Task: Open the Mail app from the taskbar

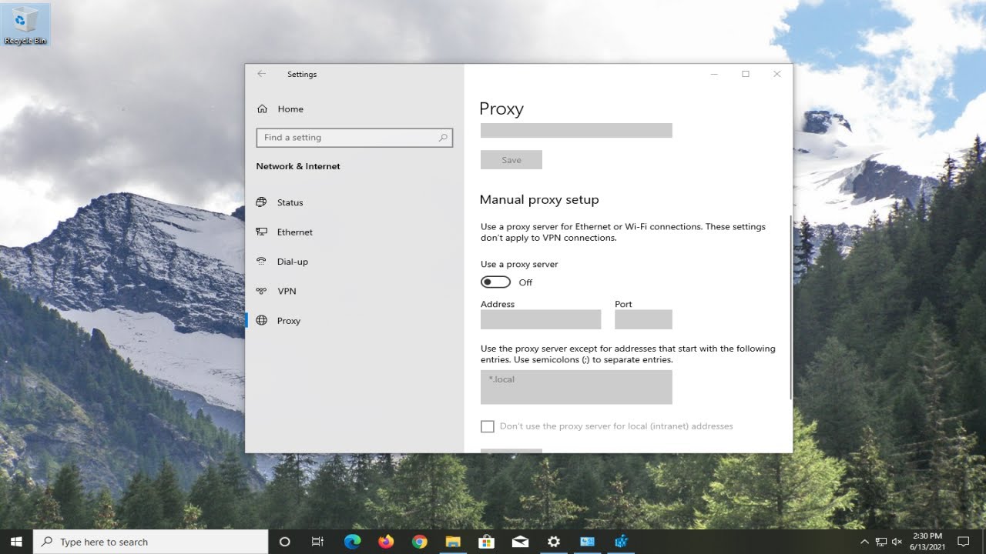Action: pos(520,542)
